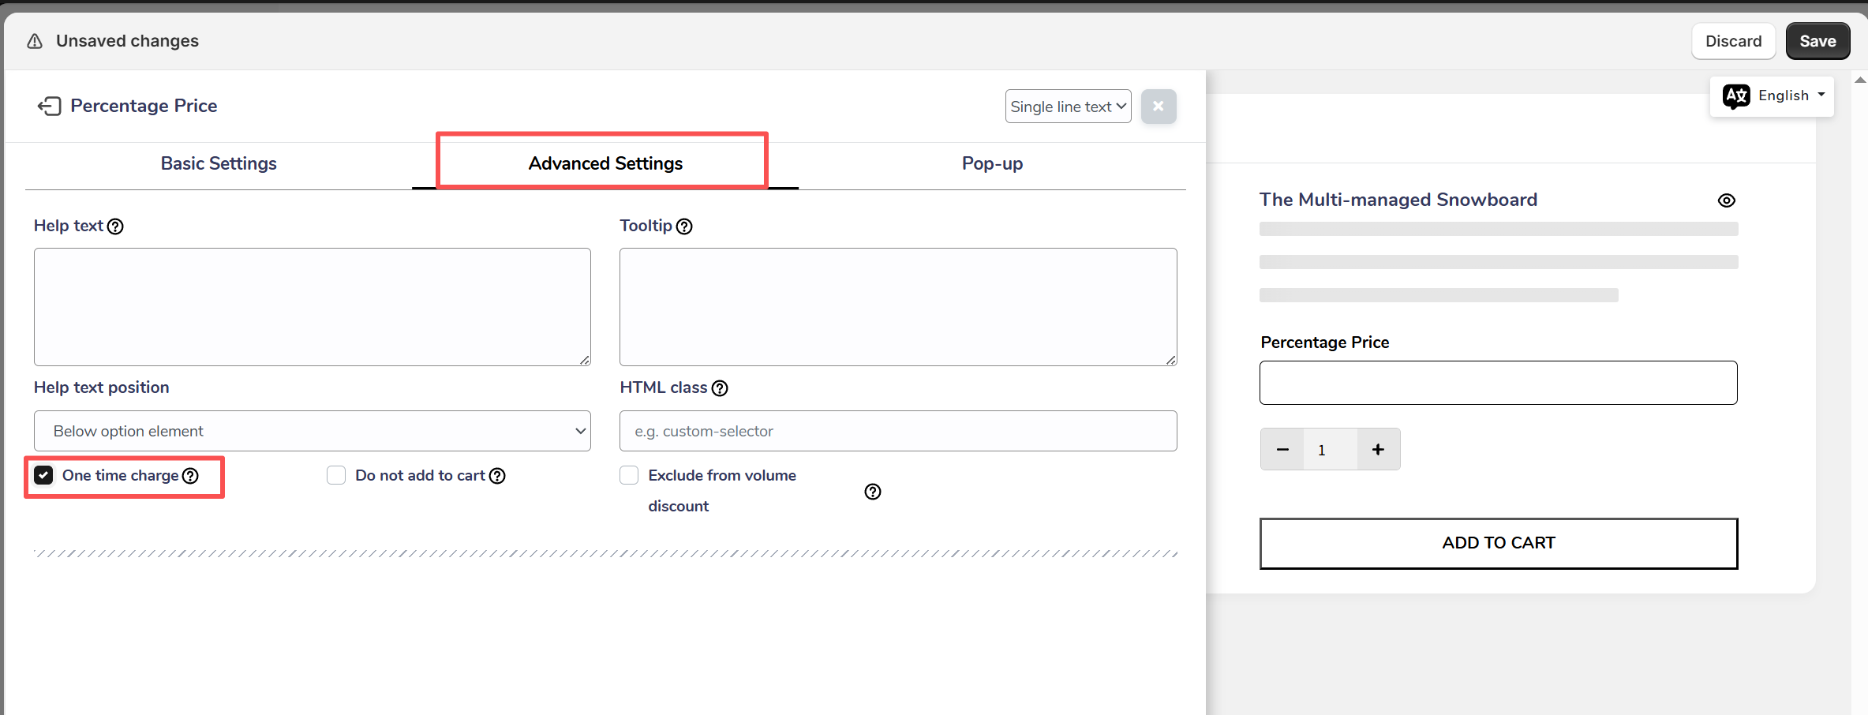Screen dimensions: 1868x715
Task: Click the back arrow icon beside Percentage Price
Action: pyautogui.click(x=49, y=106)
